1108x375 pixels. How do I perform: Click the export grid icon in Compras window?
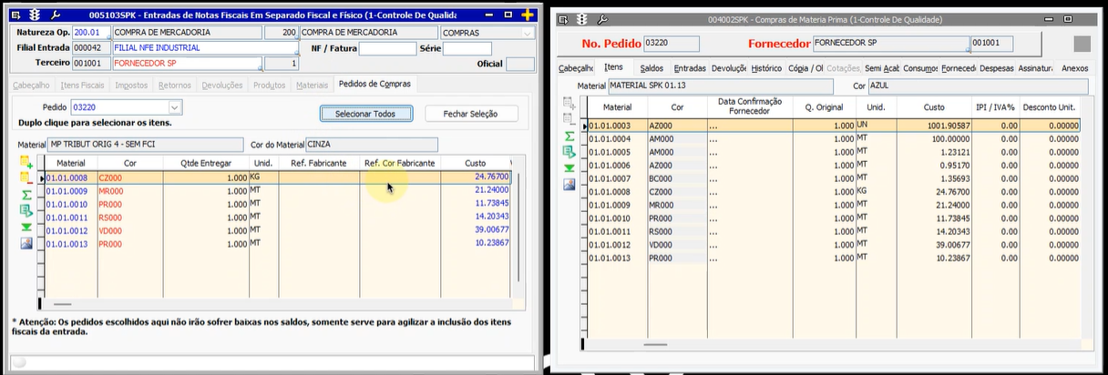coord(569,151)
